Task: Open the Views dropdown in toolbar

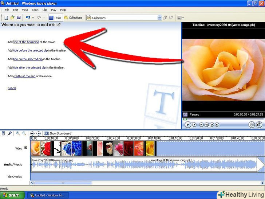Action: tap(180, 17)
